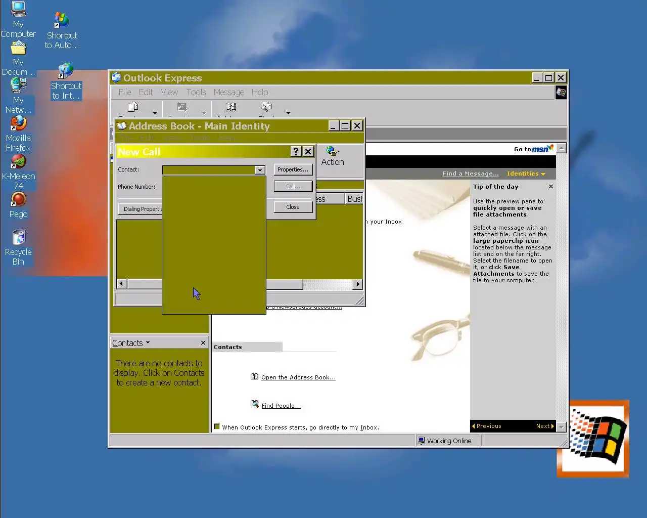Open the View menu in Outlook Express
This screenshot has width=647, height=518.
(x=169, y=92)
